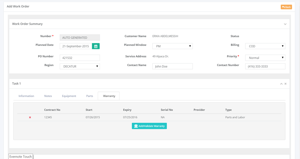Click the Evernote Touch tooltip label
300x159 pixels.
pyautogui.click(x=21, y=157)
